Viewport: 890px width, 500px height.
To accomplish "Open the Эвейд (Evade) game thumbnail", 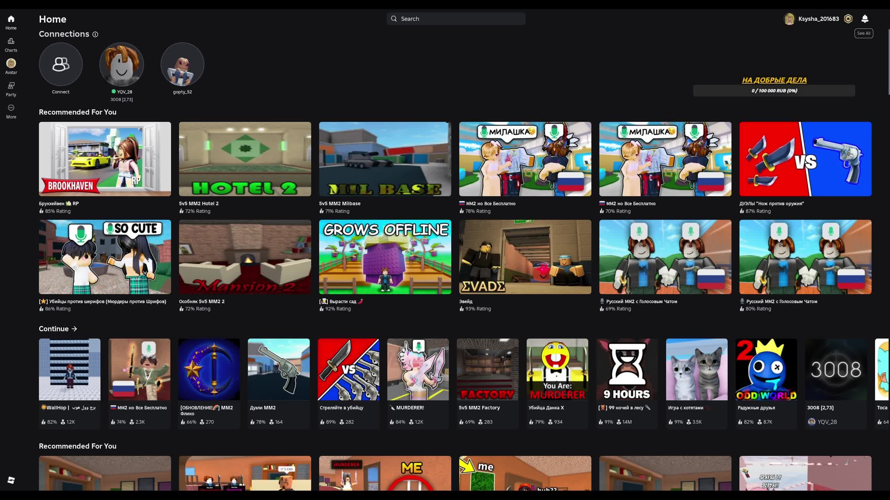I will [x=525, y=257].
